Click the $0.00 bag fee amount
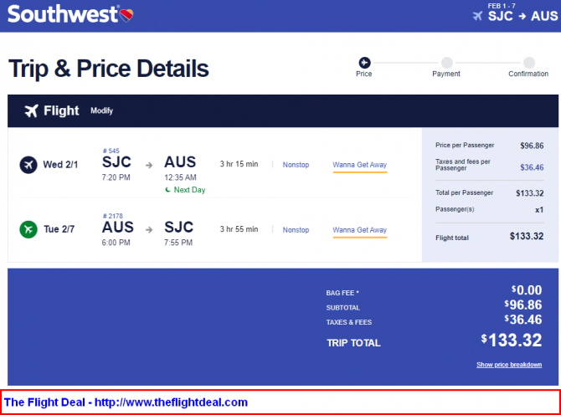 point(527,289)
